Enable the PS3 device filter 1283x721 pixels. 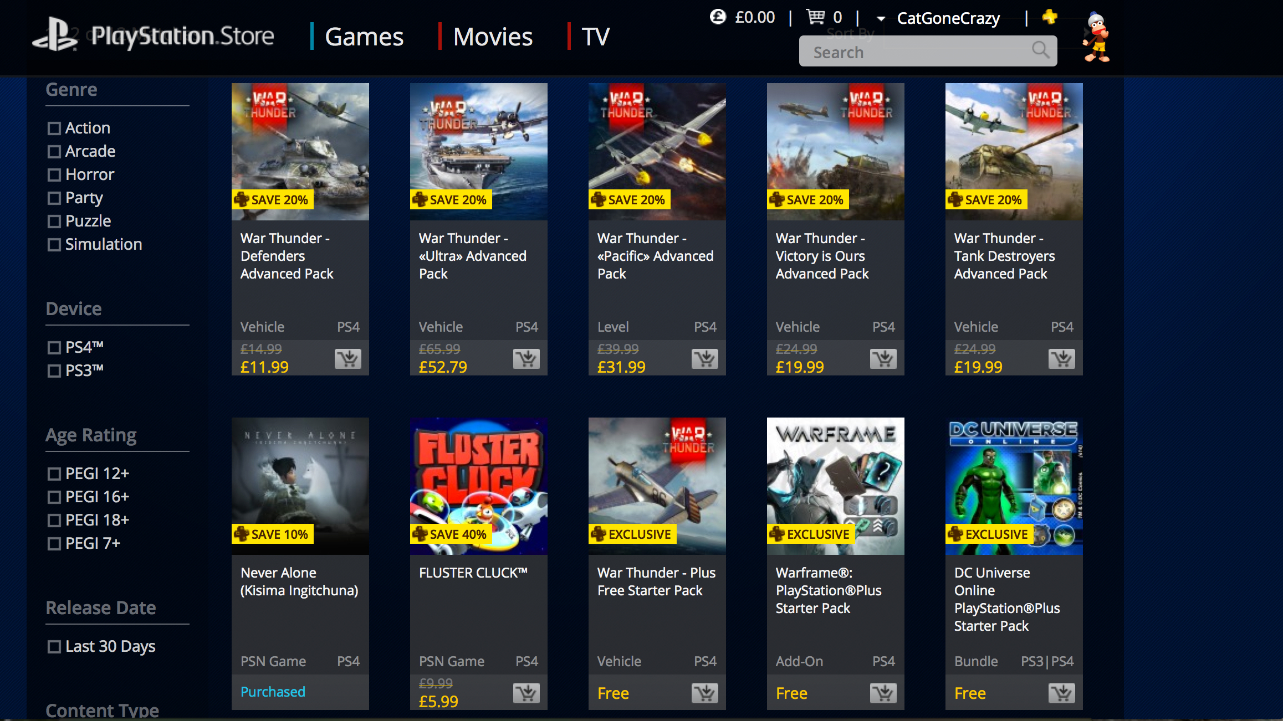[x=54, y=371]
